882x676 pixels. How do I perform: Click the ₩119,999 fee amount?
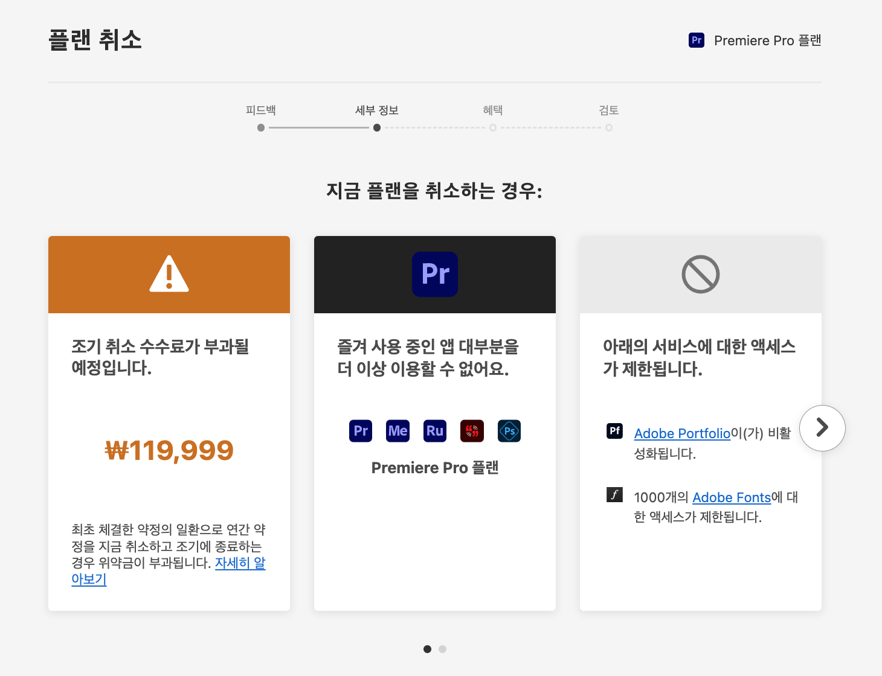169,450
